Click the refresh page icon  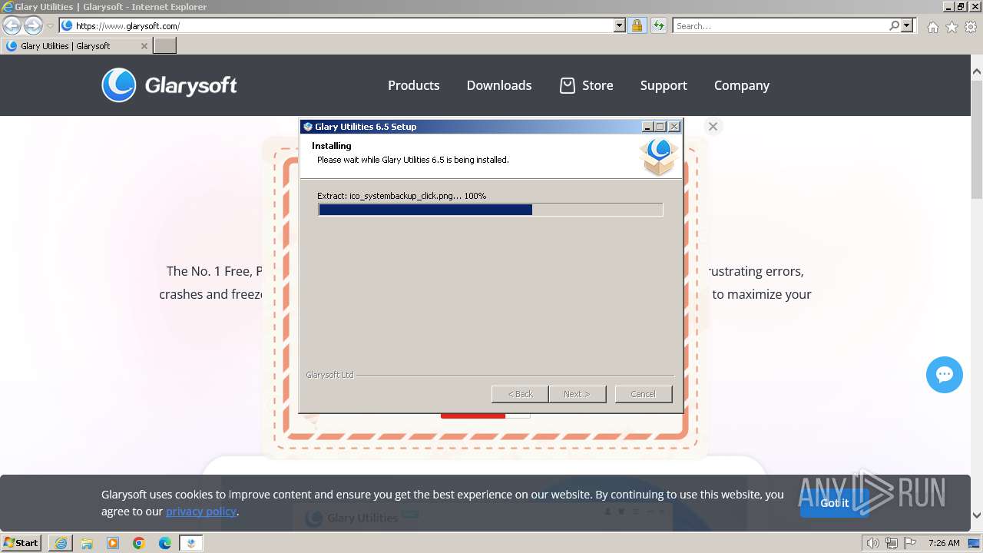coord(658,25)
